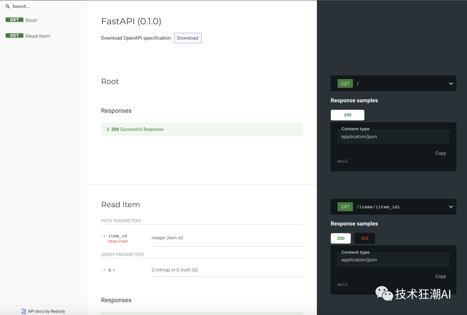Click the item_id path parameter name
467x315 pixels.
[x=117, y=236]
